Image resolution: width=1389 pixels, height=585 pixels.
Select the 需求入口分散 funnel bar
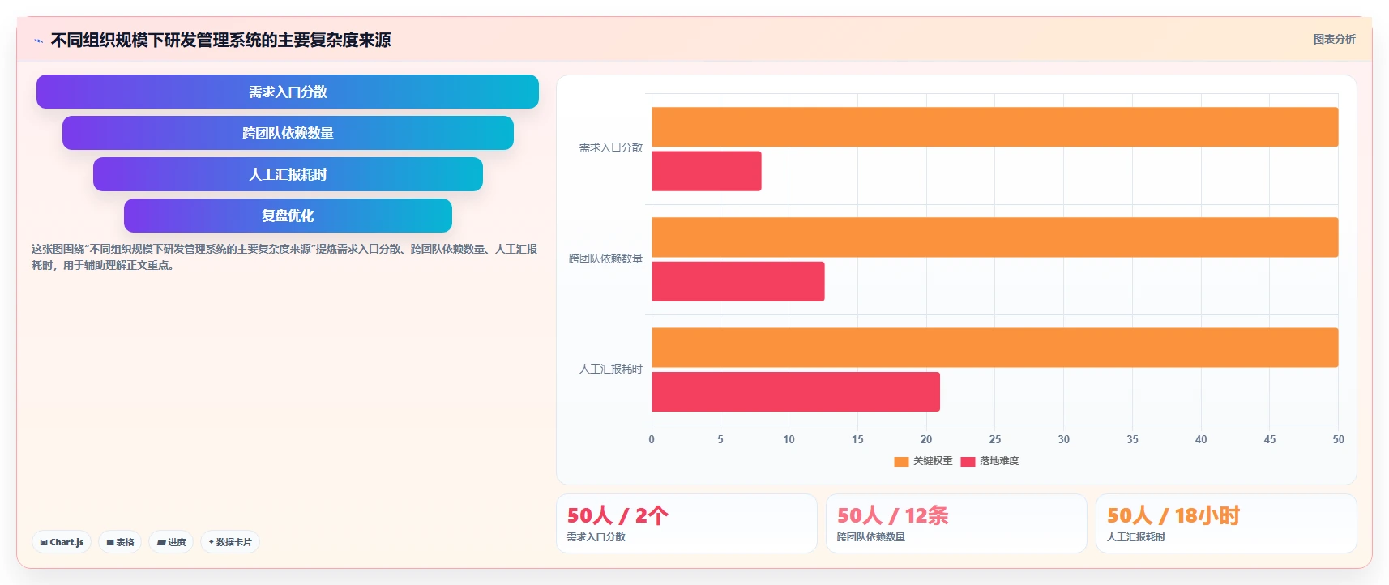[x=288, y=92]
